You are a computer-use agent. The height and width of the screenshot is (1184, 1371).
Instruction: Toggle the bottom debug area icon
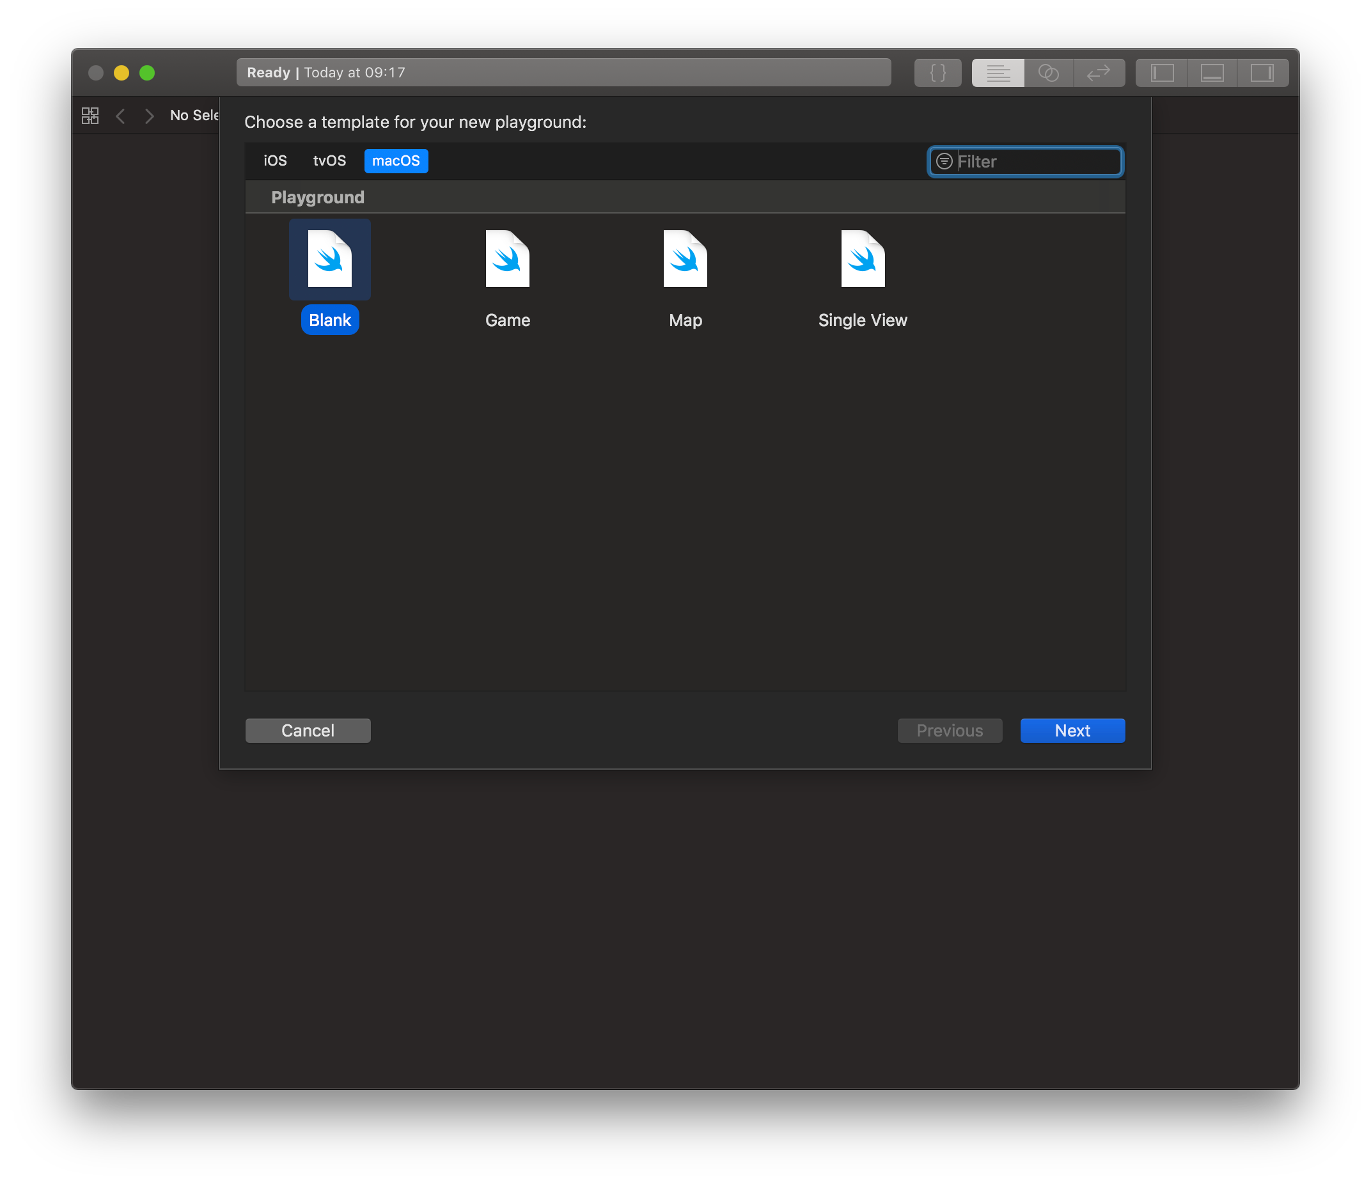(1212, 73)
